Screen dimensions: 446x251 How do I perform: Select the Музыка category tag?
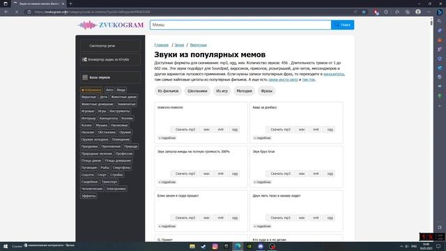(102, 125)
